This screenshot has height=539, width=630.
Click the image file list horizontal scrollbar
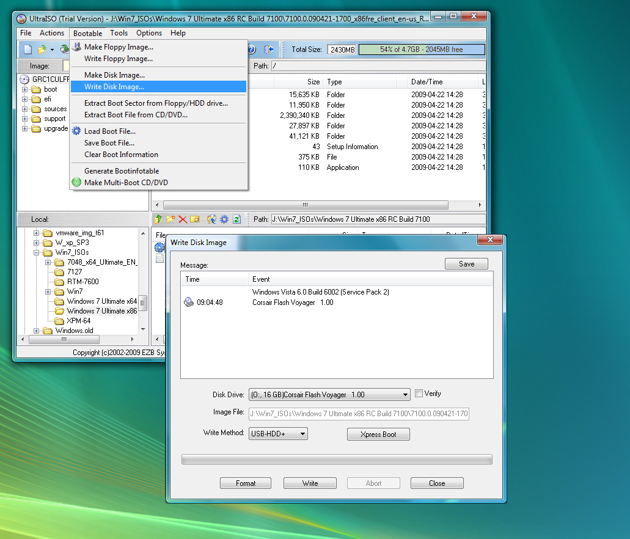point(318,205)
